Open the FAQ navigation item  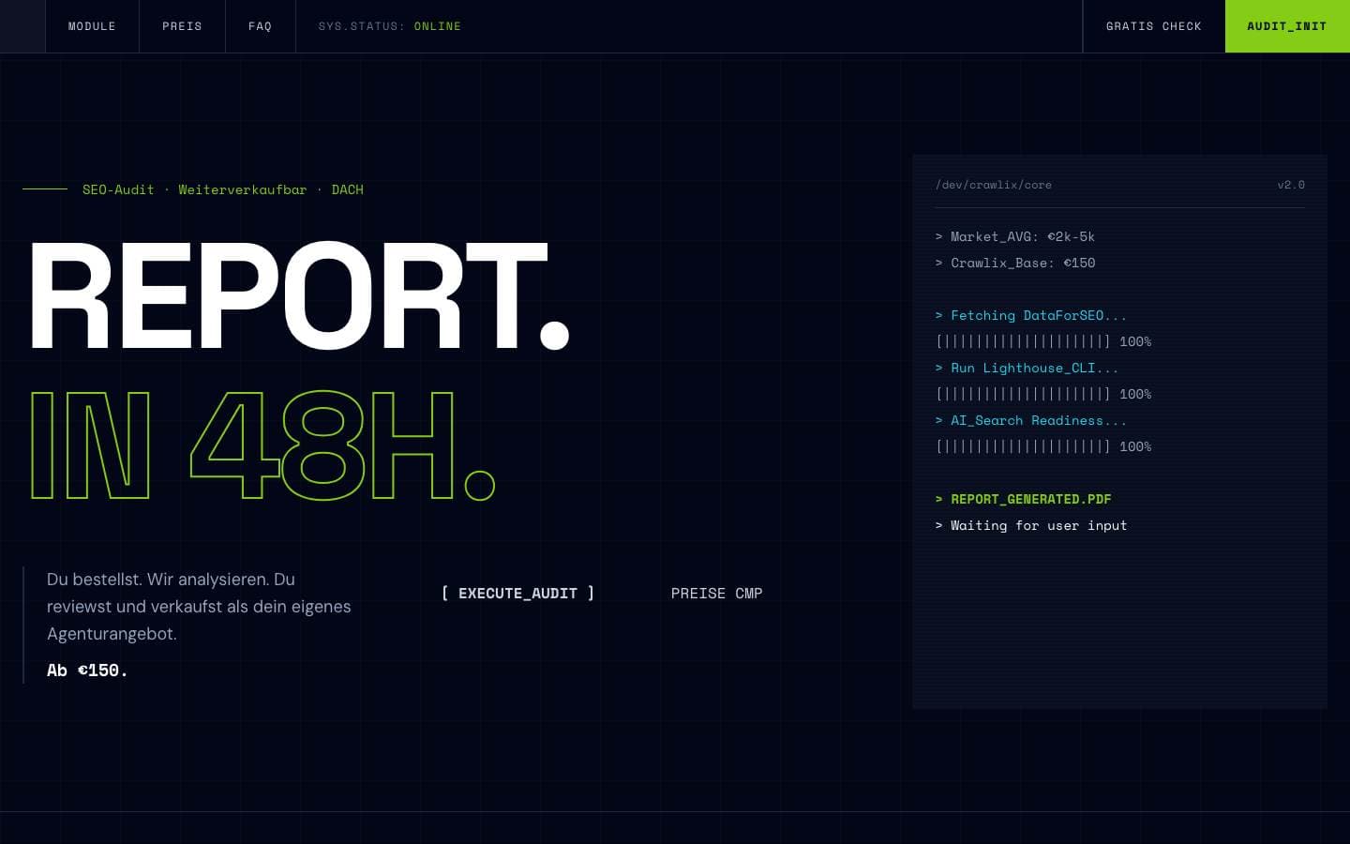(x=260, y=26)
